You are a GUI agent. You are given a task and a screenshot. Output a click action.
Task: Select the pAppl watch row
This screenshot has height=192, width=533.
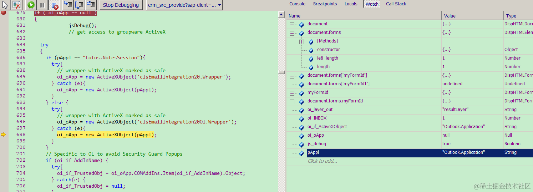click(x=410, y=152)
